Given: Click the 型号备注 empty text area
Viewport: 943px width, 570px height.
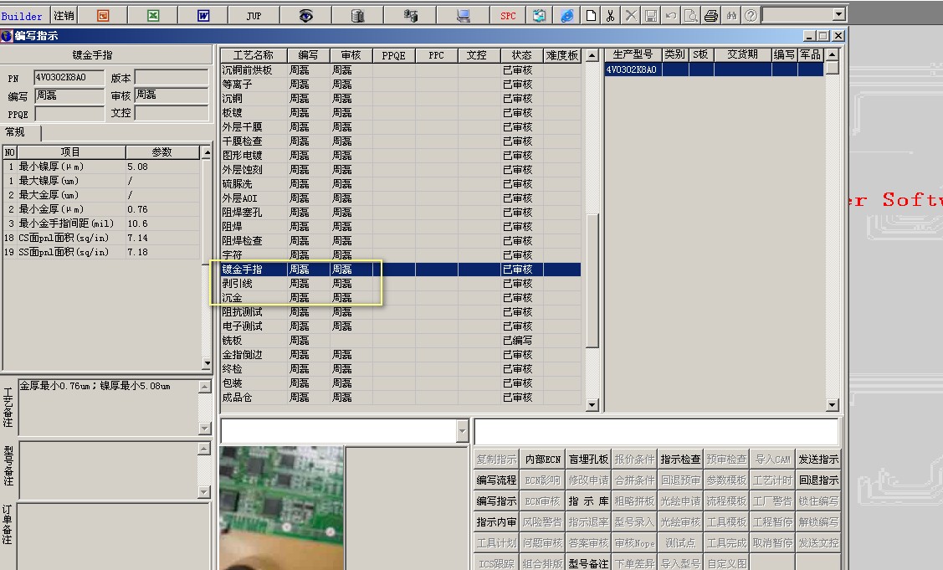Looking at the screenshot, I should (x=108, y=470).
